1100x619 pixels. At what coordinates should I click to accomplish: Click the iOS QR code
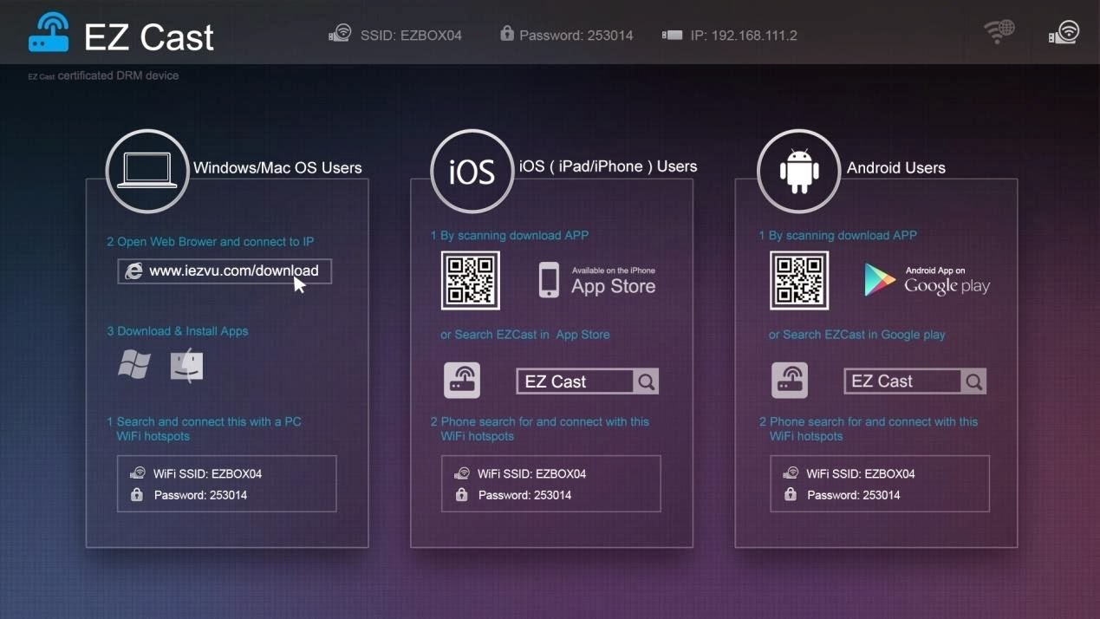pyautogui.click(x=471, y=280)
